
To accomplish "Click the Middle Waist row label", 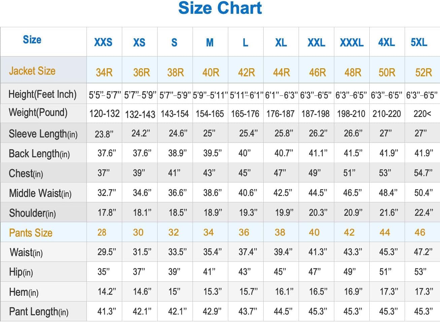I will click(x=40, y=193).
